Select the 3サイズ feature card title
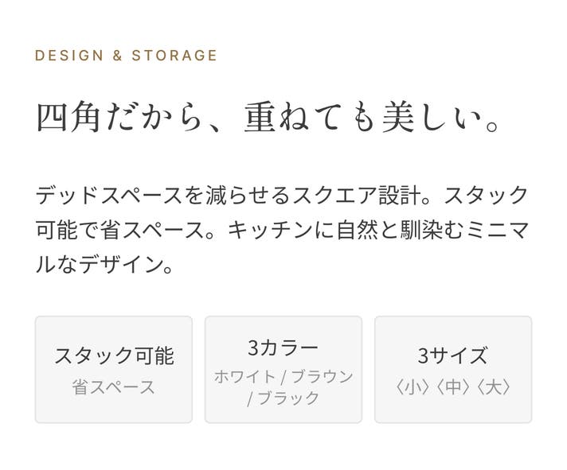Screen dimensions: 567x470 point(452,355)
